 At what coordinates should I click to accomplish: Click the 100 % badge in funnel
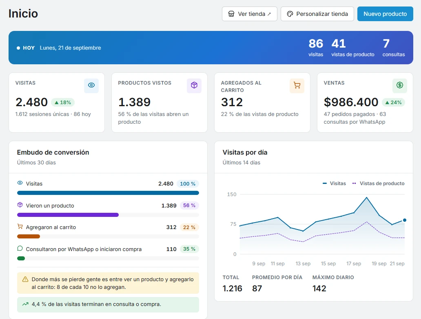pyautogui.click(x=188, y=184)
